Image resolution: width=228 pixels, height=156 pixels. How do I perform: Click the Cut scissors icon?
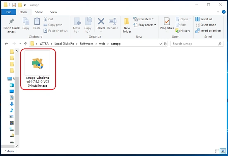(x=46, y=19)
